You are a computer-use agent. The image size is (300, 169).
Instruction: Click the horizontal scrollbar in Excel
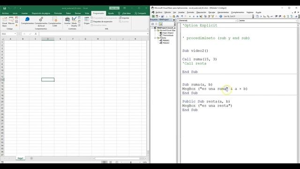[117, 159]
